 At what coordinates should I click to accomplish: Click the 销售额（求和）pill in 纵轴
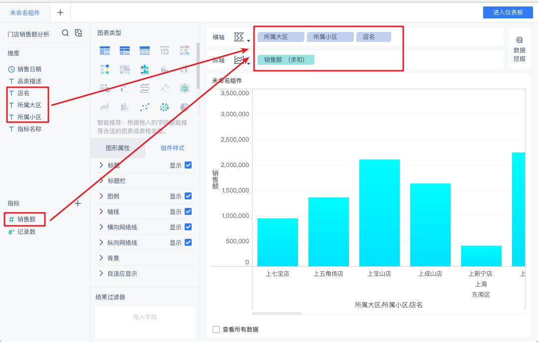coord(286,60)
